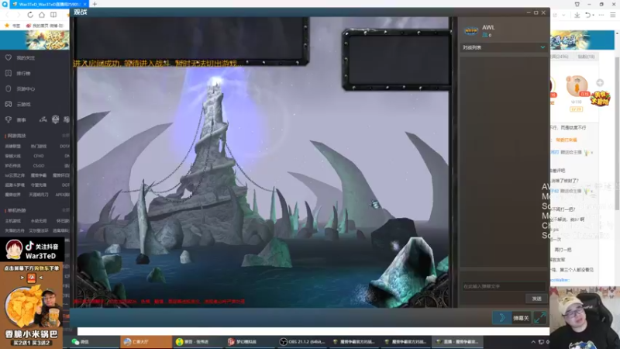Open the ranking list sidebar icon
This screenshot has width=620, height=349.
coord(9,73)
